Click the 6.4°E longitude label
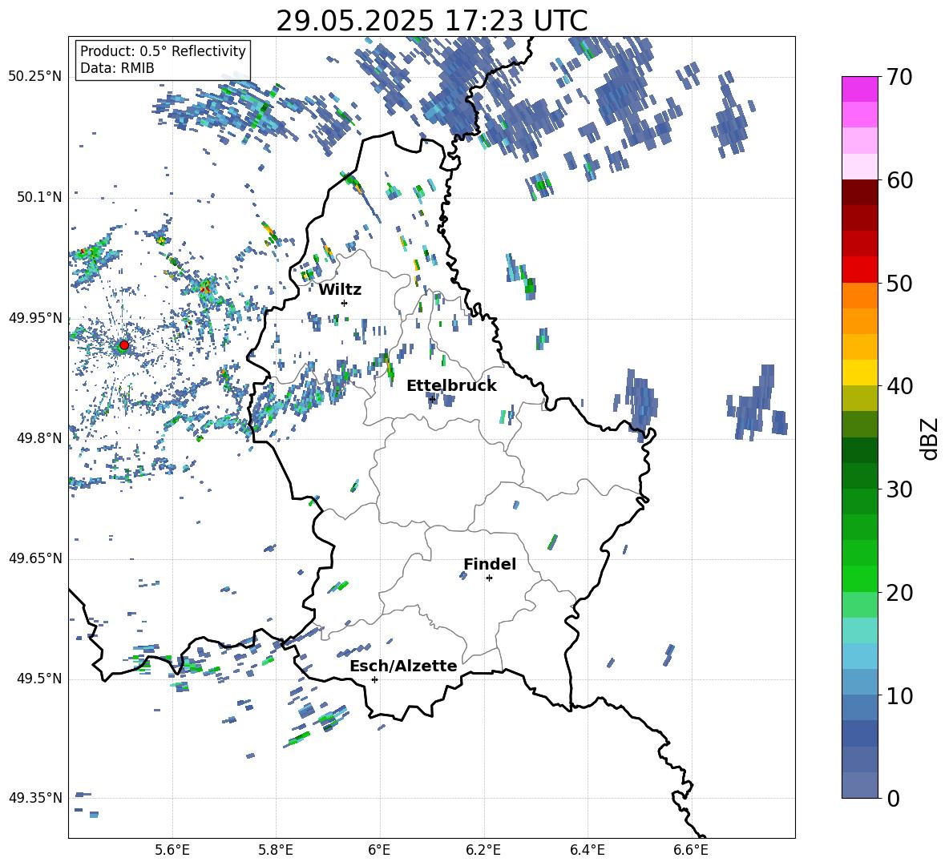The image size is (949, 866). (x=587, y=850)
